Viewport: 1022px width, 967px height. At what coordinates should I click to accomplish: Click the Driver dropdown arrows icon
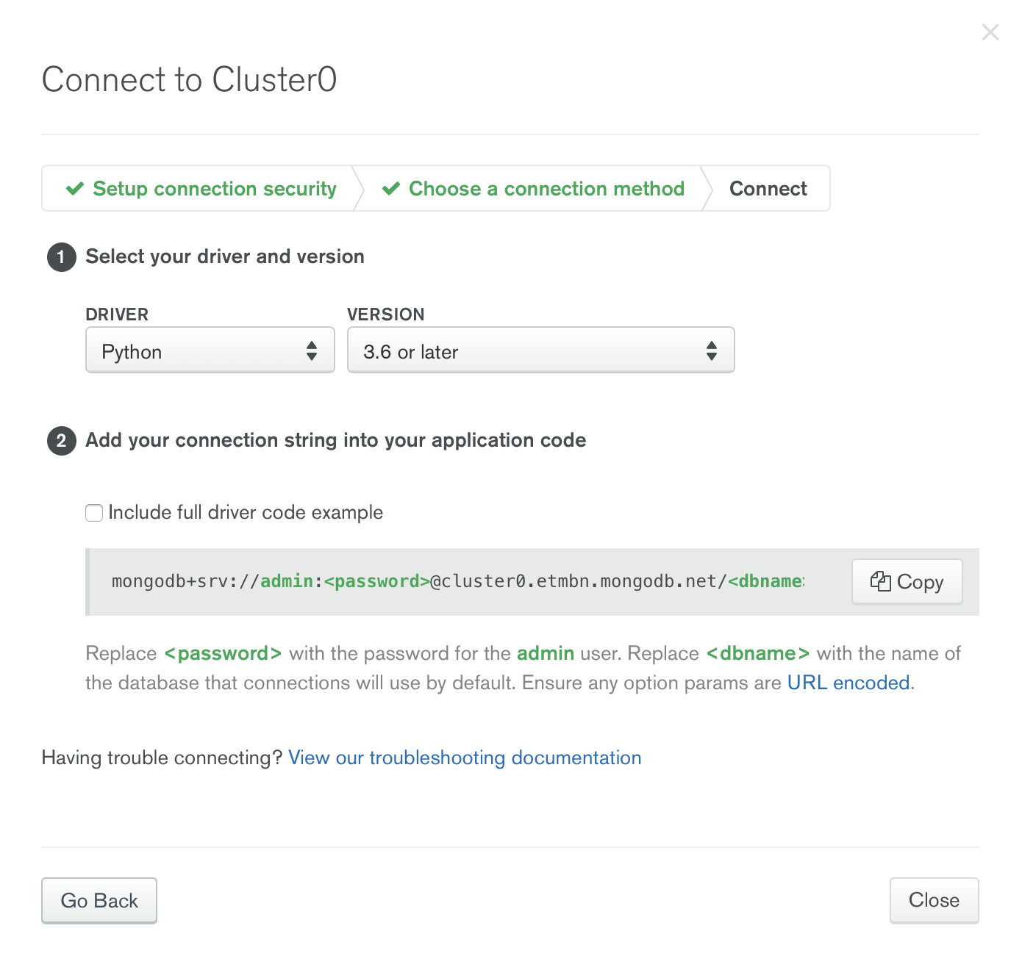pos(312,351)
